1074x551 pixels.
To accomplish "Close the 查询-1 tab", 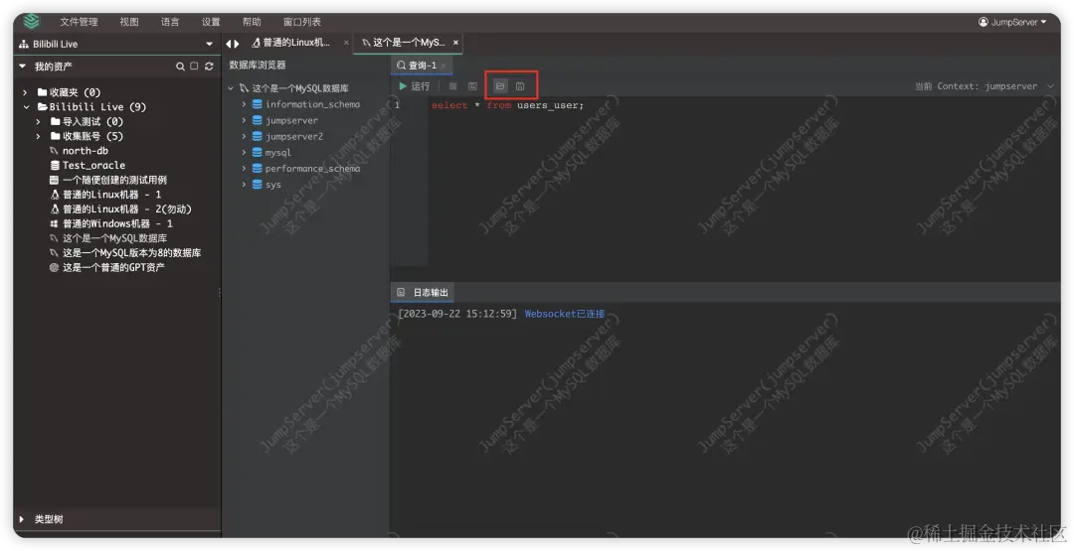I will pyautogui.click(x=444, y=66).
